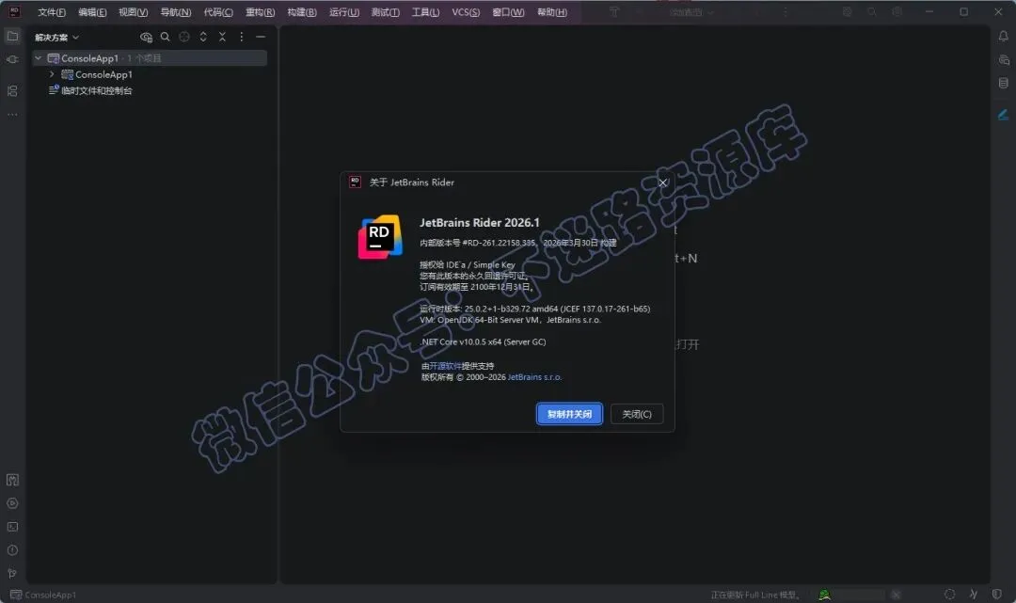Viewport: 1016px width, 603px height.
Task: Click the JetBrains Rider 2026.1 heading
Action: tap(480, 223)
